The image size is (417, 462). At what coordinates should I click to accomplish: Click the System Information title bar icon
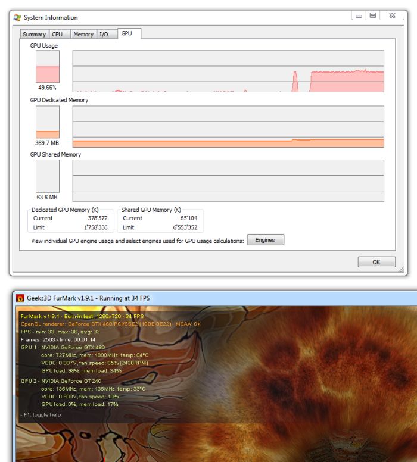point(17,18)
